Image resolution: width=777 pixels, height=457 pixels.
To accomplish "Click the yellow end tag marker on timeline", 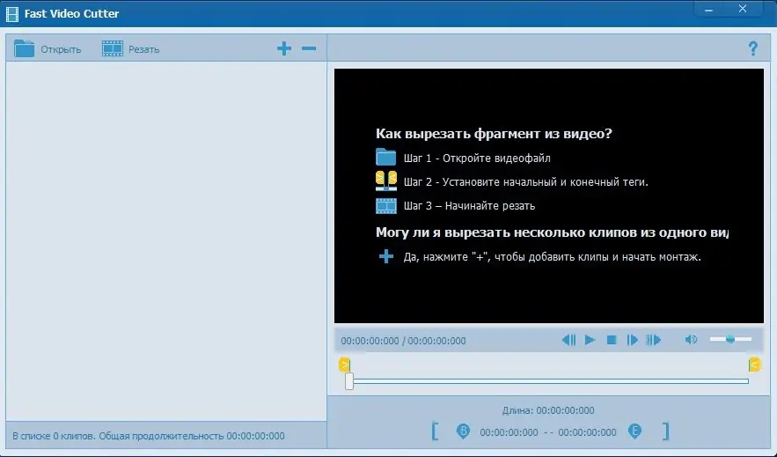I will (754, 365).
